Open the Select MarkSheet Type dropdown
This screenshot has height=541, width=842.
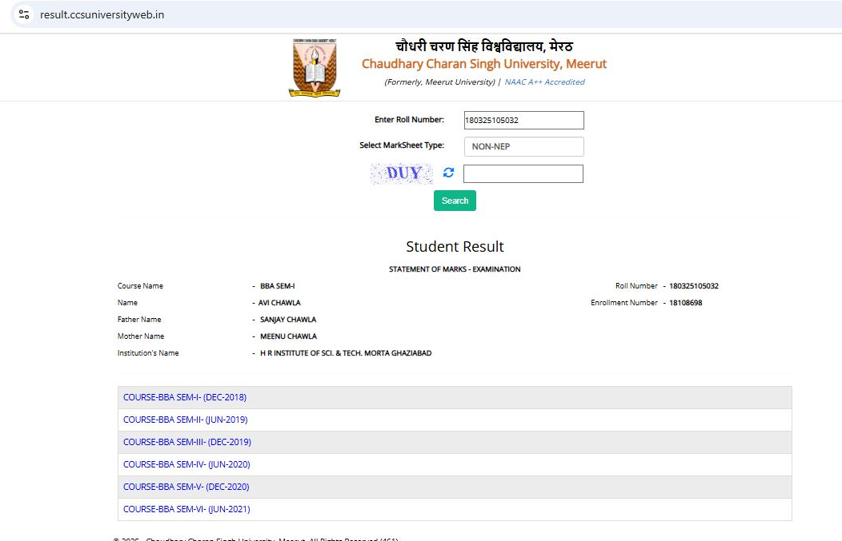tap(523, 147)
